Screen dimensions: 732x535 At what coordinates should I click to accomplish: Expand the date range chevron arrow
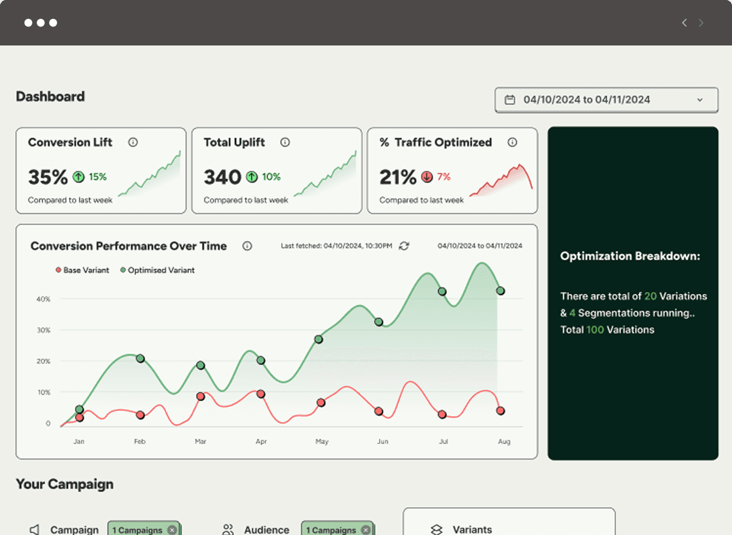[x=700, y=100]
